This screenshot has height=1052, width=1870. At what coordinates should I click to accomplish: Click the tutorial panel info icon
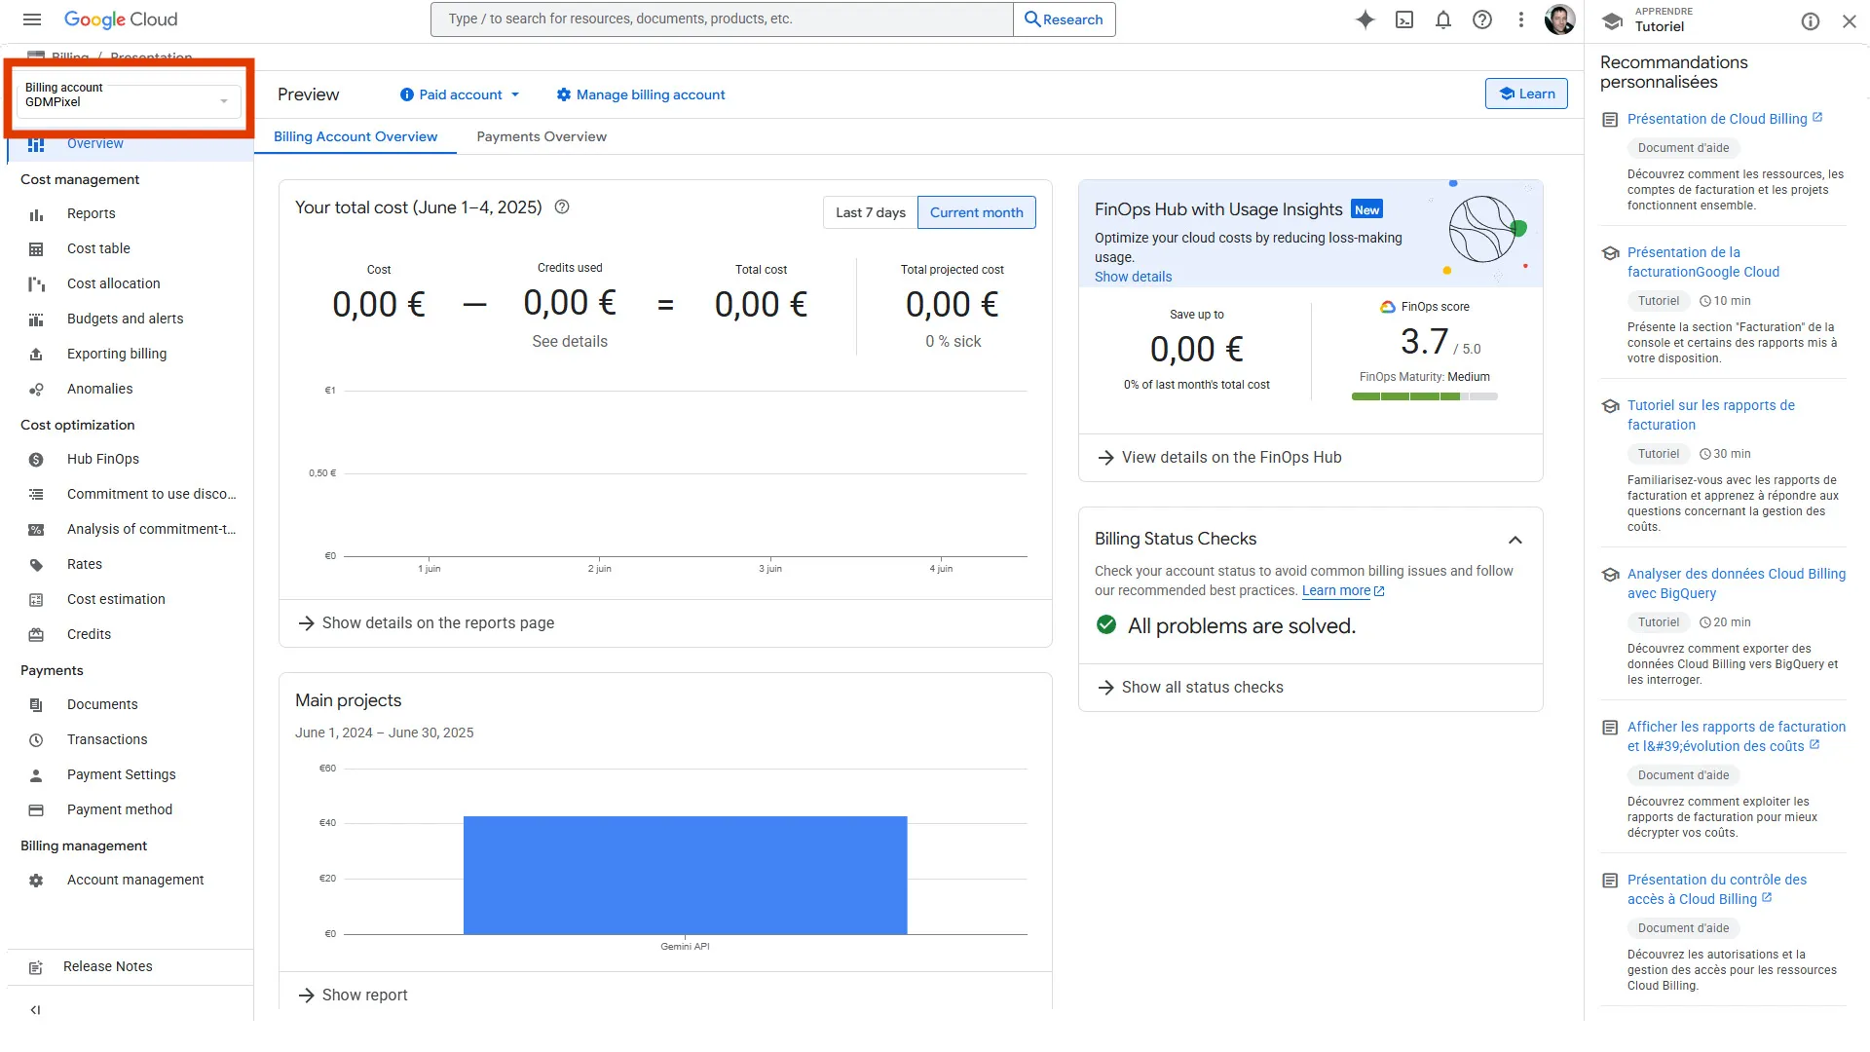[x=1811, y=21]
